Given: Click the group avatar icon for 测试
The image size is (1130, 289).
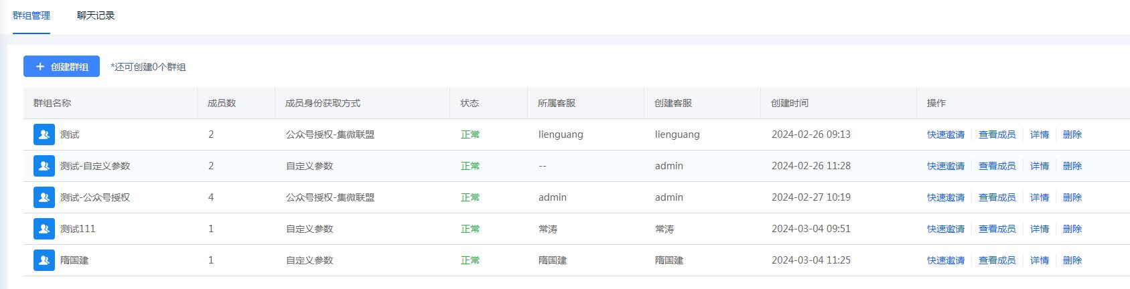Looking at the screenshot, I should pos(44,134).
